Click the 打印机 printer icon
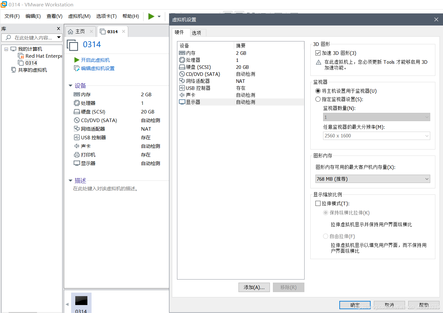This screenshot has height=313, width=443. click(77, 155)
